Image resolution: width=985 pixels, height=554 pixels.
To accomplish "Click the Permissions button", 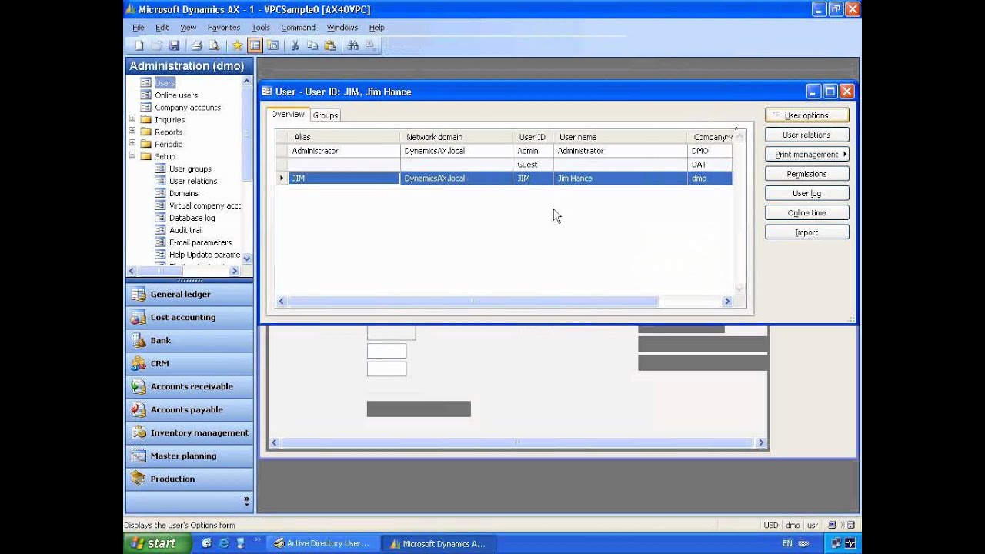I will (806, 174).
